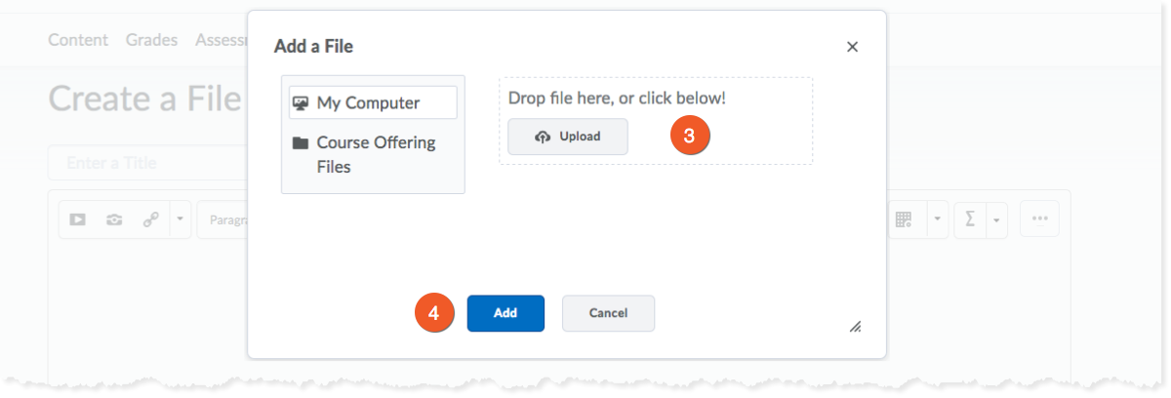Click the Enter a Title field
This screenshot has height=398, width=1171.
pyautogui.click(x=146, y=163)
